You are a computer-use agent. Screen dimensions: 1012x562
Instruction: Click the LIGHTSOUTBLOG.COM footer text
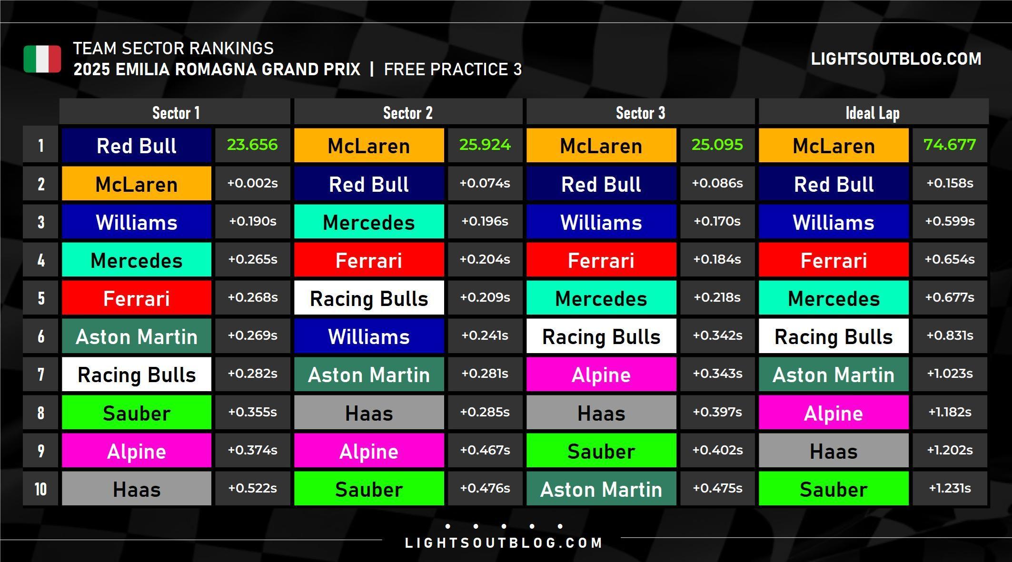pyautogui.click(x=504, y=543)
